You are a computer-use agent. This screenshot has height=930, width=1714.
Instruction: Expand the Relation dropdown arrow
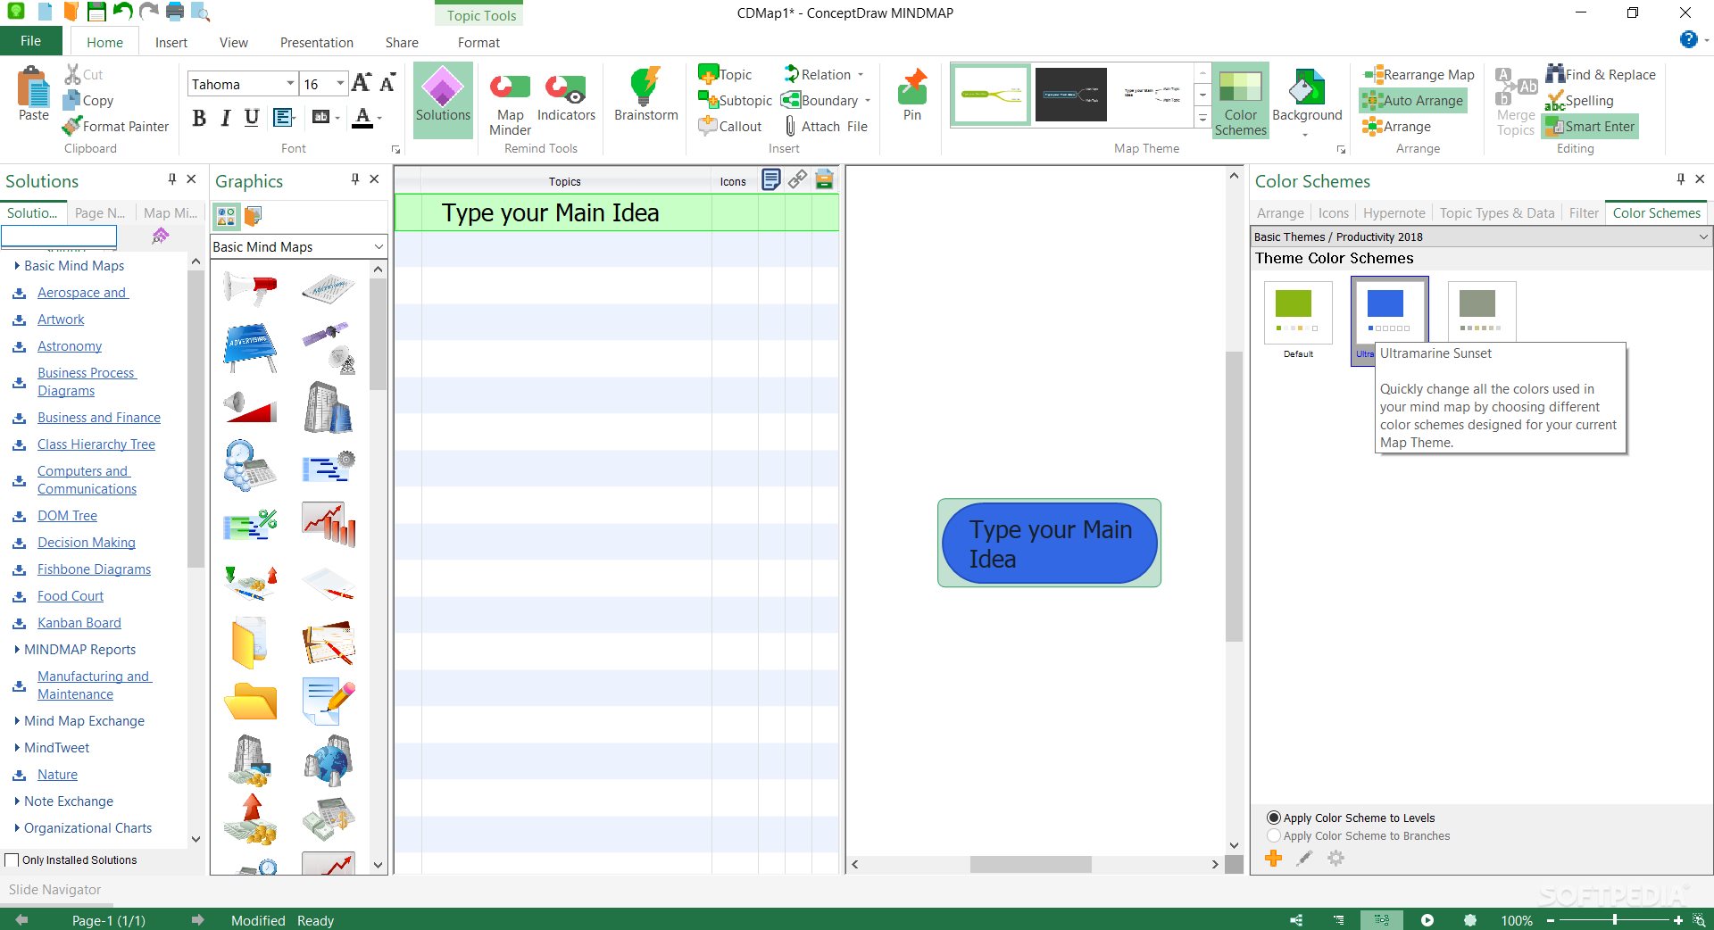click(861, 75)
